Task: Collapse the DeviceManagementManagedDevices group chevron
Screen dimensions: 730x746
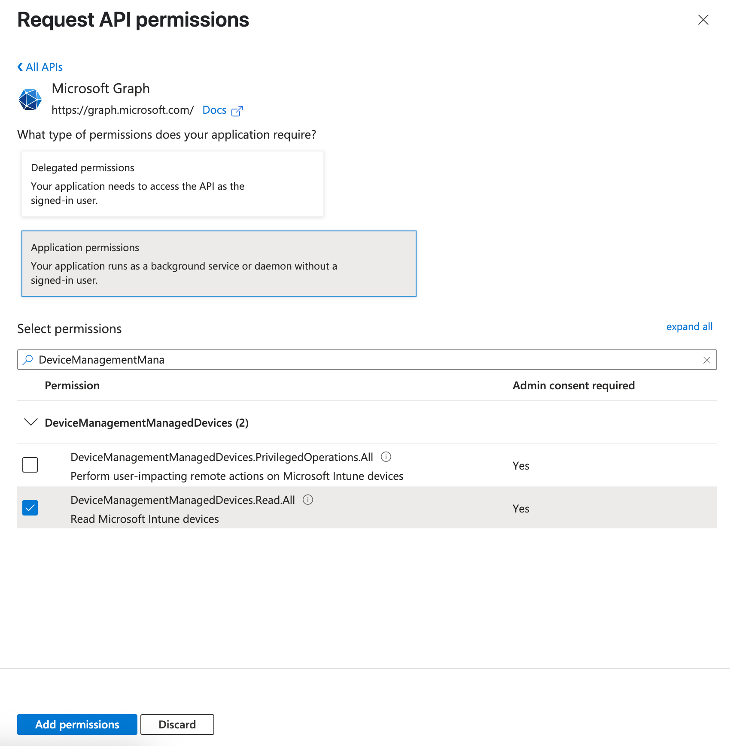Action: (x=31, y=422)
